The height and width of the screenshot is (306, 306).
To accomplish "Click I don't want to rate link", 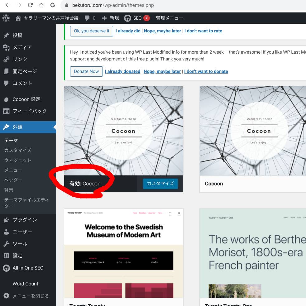I will pos(203,31).
